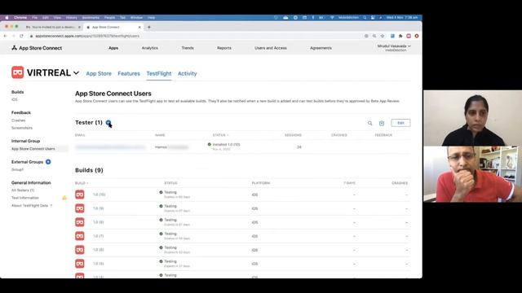Open build 1.0 (9) link
522x293 pixels.
pos(98,208)
